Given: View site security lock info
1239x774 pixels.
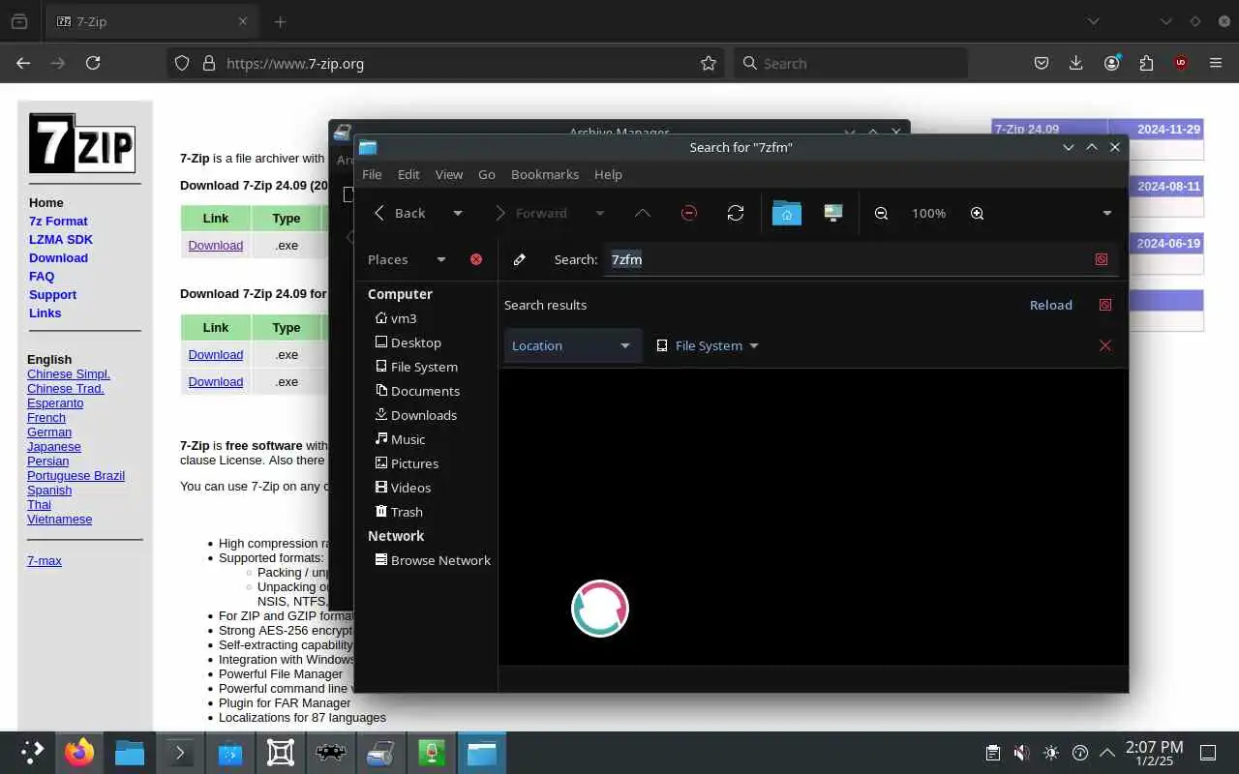Looking at the screenshot, I should click(x=208, y=63).
